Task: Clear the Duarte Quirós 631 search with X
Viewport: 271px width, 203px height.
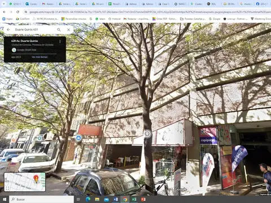Action: click(x=68, y=30)
